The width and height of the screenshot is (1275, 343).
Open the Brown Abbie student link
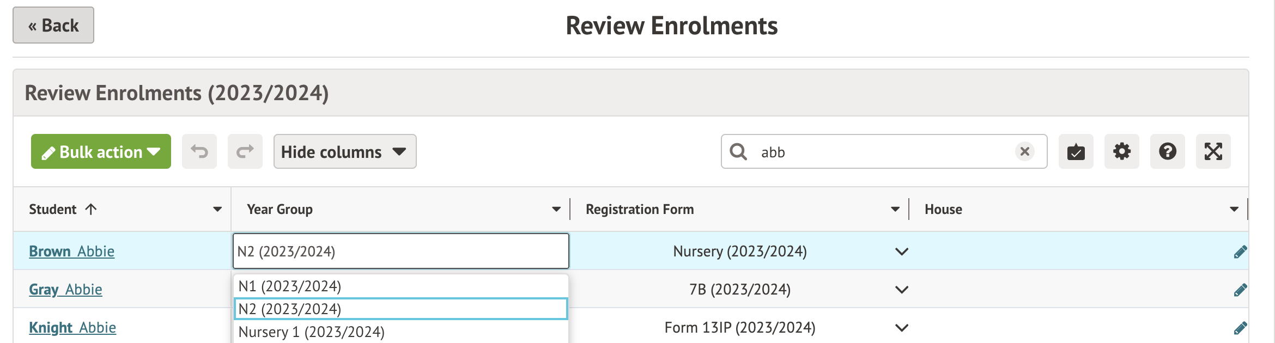tap(71, 252)
